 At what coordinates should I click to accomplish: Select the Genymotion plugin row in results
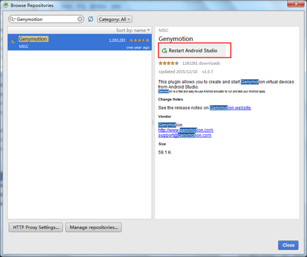click(79, 42)
